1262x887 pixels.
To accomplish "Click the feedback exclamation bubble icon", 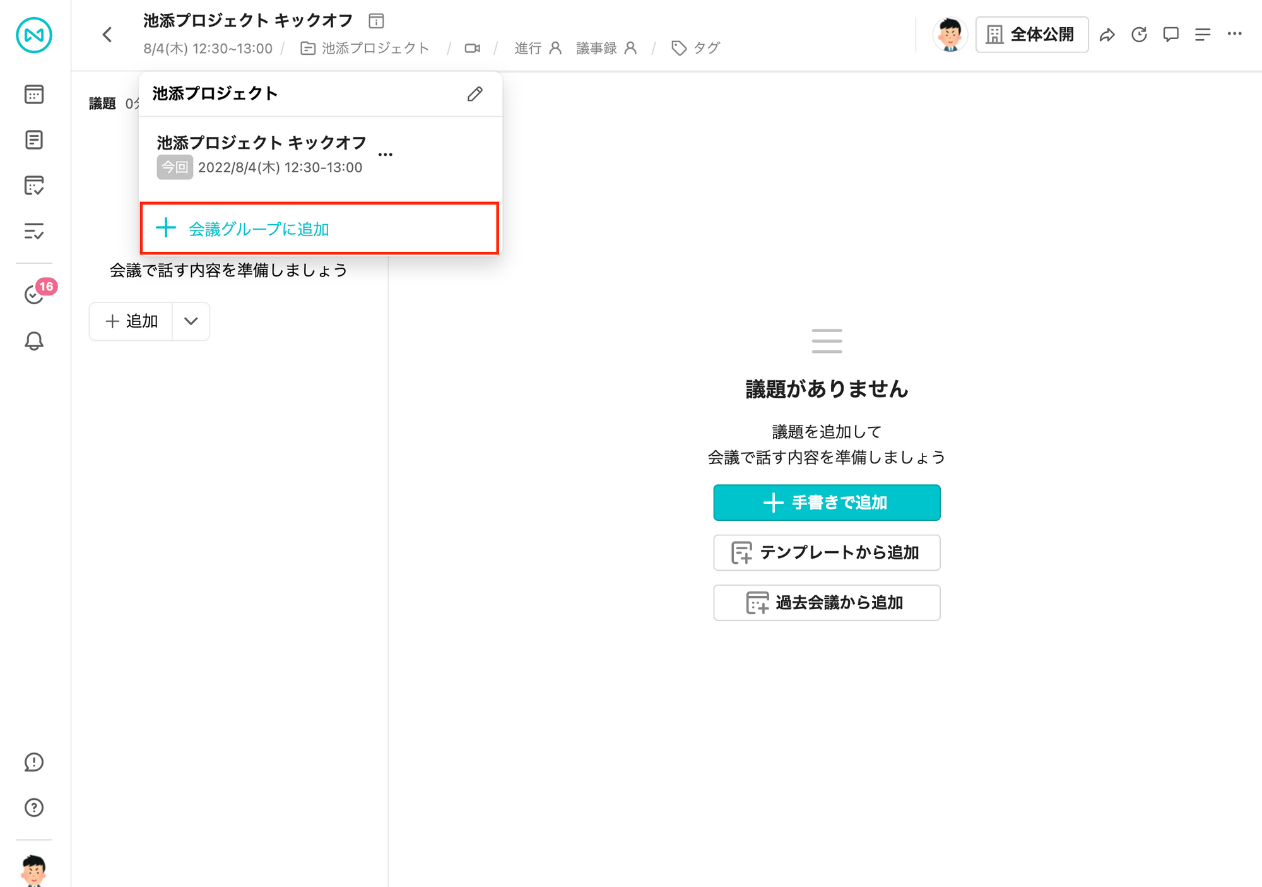I will click(x=34, y=762).
